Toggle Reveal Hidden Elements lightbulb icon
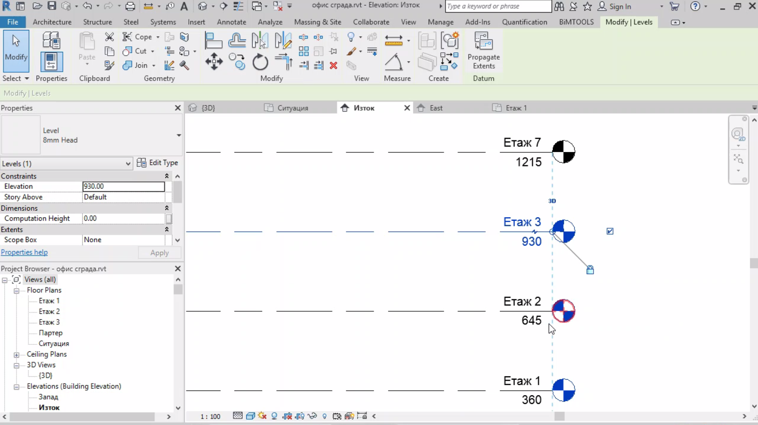Image resolution: width=758 pixels, height=425 pixels. click(x=324, y=416)
